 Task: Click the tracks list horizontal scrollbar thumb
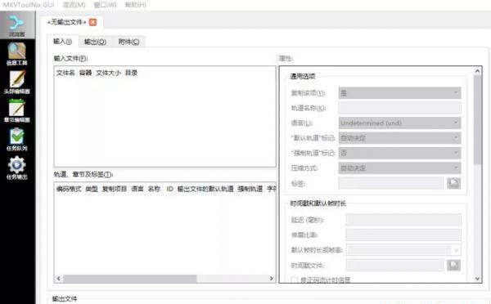pyautogui.click(x=129, y=278)
